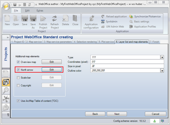Screen dimensions: 170x125
Task: Launch SynAdmin
Action: point(109,22)
